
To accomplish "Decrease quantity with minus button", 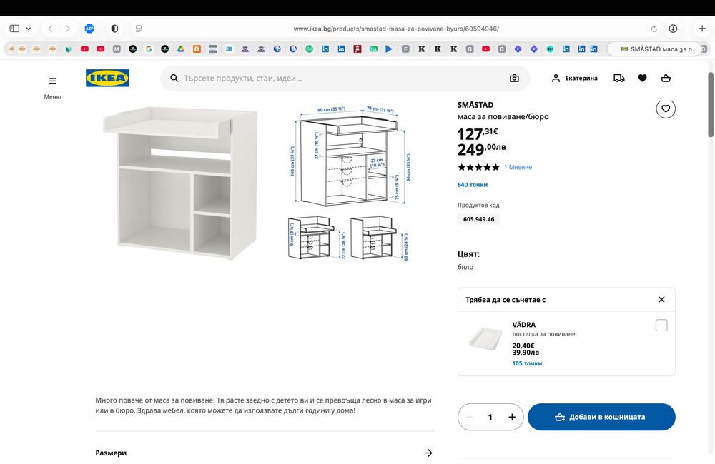I will click(x=469, y=417).
